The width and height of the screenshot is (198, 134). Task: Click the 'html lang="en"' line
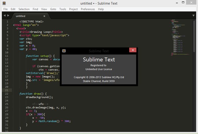pos(26,25)
